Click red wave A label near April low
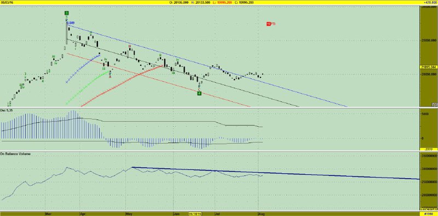Viewport: 438px width, 216px height. [x=110, y=77]
